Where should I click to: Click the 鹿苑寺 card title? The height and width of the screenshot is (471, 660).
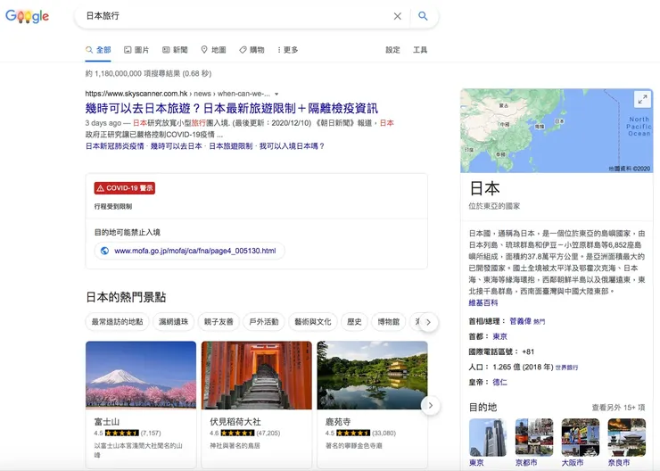(338, 421)
